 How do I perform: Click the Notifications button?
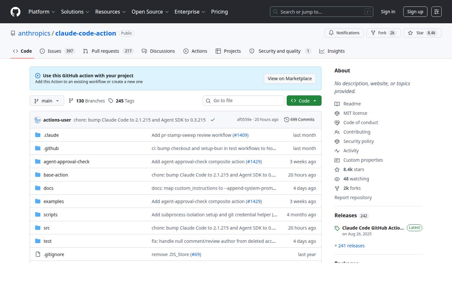click(344, 33)
